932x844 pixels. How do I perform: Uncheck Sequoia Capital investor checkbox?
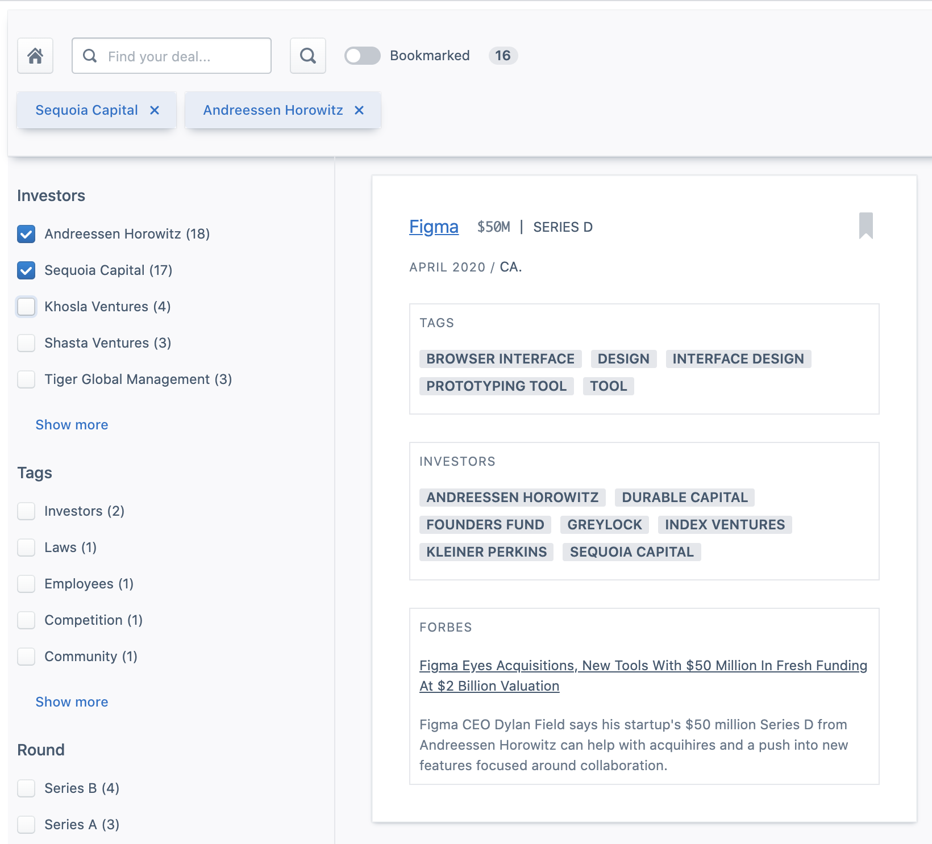(x=26, y=270)
